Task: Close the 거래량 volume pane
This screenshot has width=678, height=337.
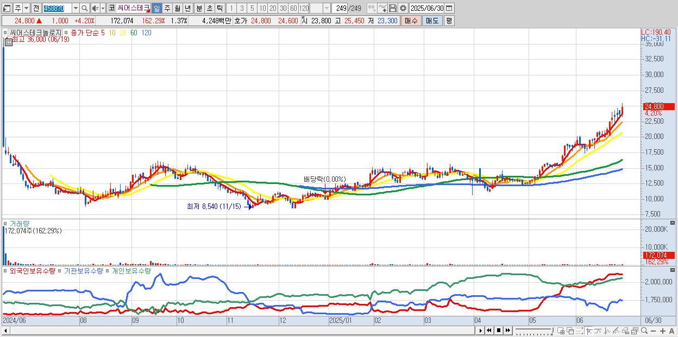Action: point(673,222)
